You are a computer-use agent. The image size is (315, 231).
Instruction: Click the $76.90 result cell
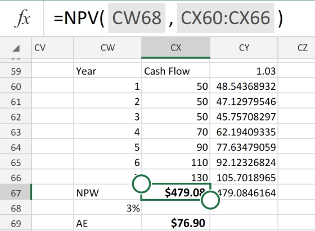pos(175,223)
